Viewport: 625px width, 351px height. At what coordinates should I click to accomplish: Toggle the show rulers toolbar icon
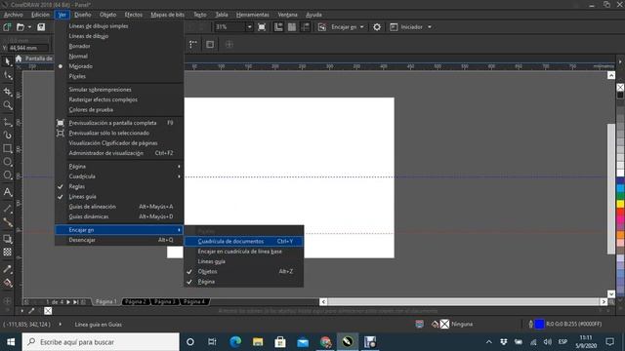click(278, 27)
